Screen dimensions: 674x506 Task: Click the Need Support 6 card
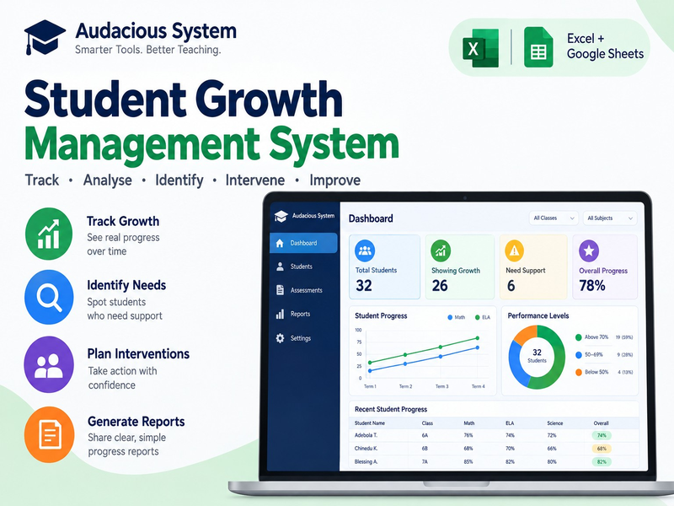[x=533, y=266]
